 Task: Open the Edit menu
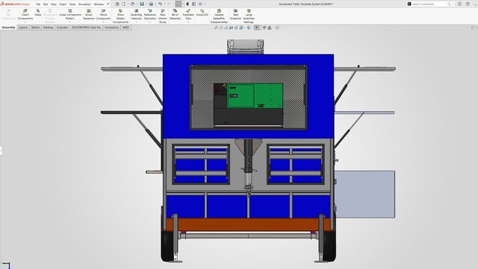[x=46, y=4]
